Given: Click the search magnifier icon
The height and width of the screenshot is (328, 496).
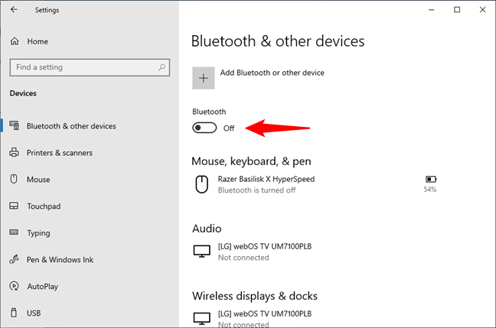Looking at the screenshot, I should [x=162, y=67].
